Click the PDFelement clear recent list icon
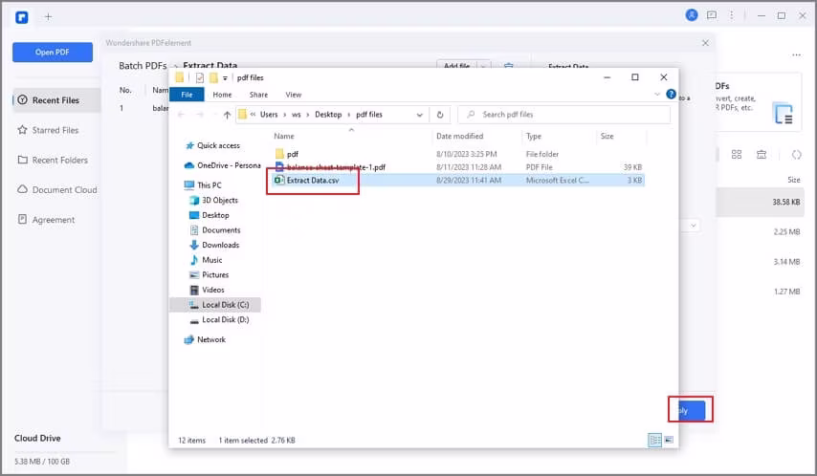This screenshot has height=476, width=817. click(762, 155)
